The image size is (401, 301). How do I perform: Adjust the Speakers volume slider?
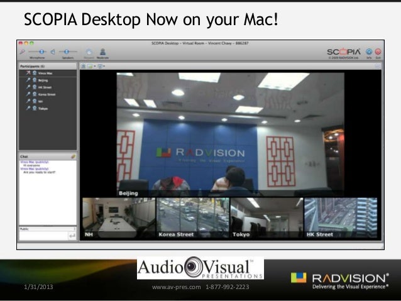tap(68, 52)
